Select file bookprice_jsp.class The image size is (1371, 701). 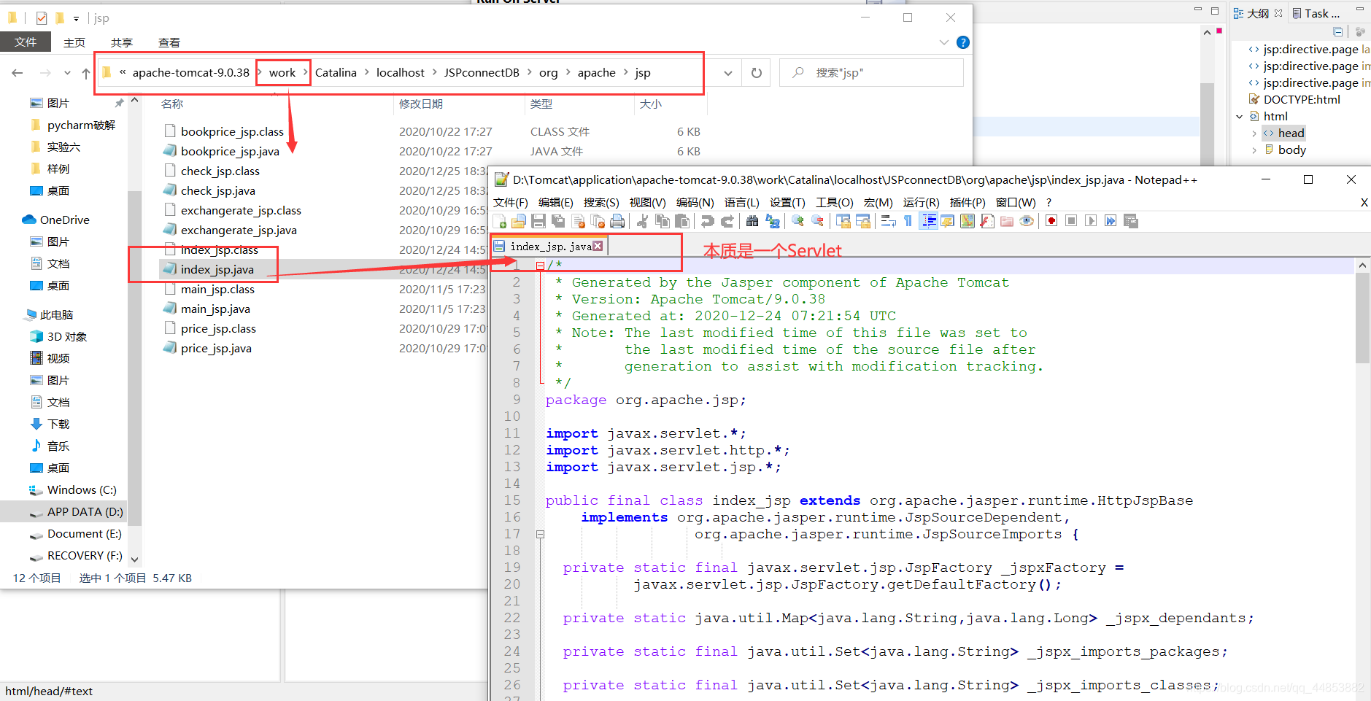tap(232, 131)
